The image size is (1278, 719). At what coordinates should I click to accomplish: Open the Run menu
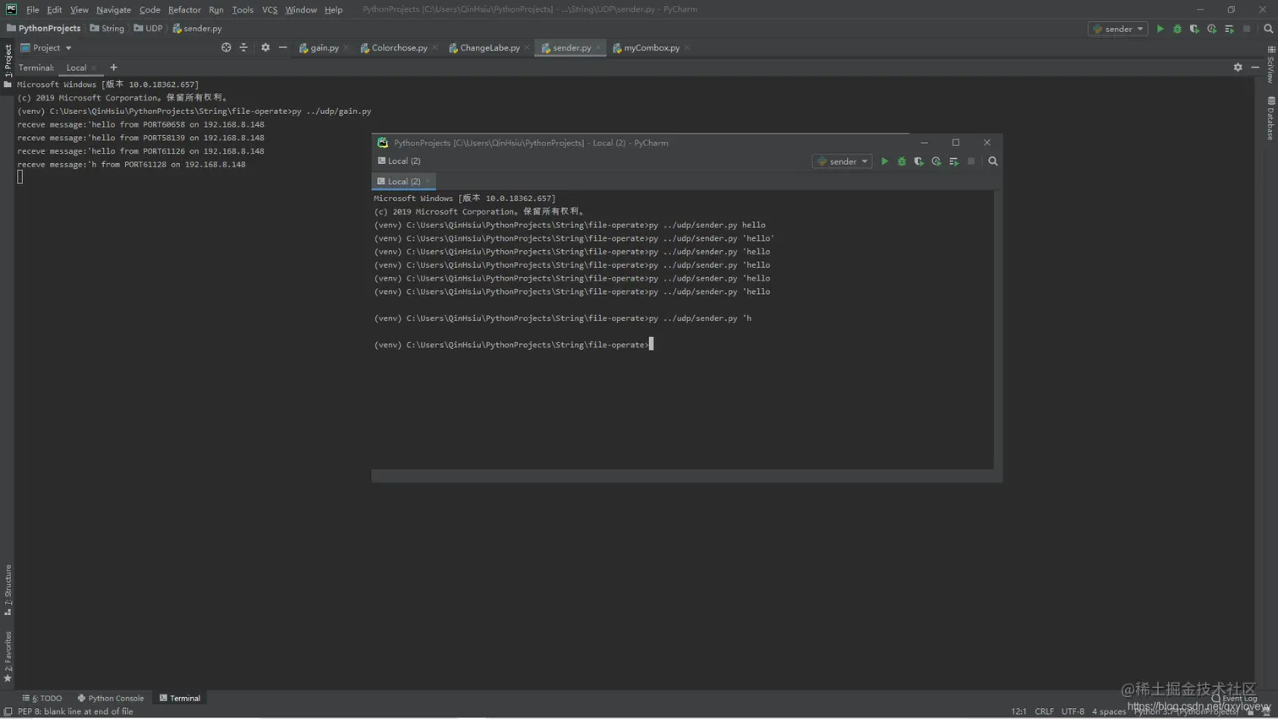tap(216, 9)
